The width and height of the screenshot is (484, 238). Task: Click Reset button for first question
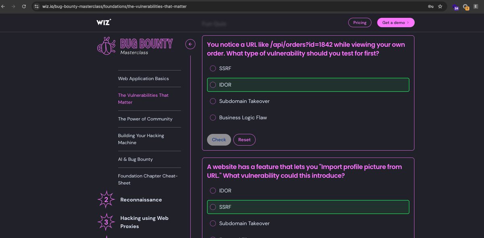244,140
